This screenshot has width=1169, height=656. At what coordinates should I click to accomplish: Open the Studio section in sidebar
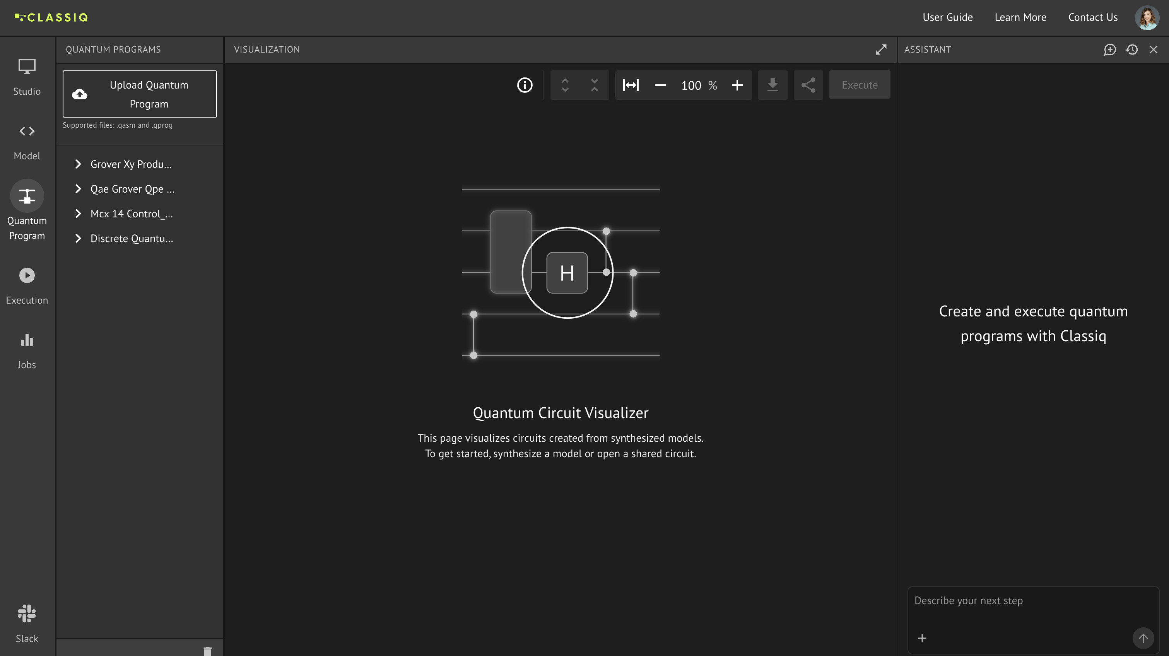(x=27, y=77)
